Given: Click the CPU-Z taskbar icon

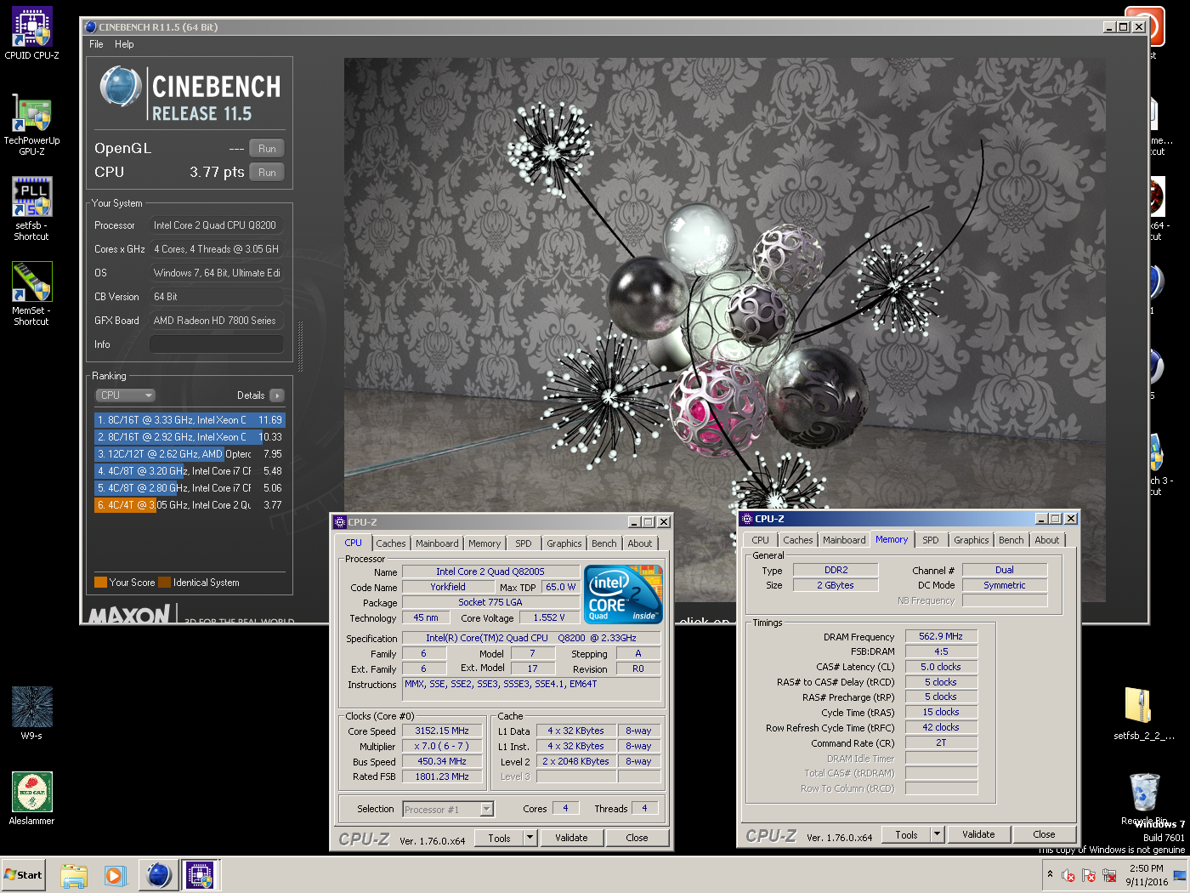Looking at the screenshot, I should 201,875.
